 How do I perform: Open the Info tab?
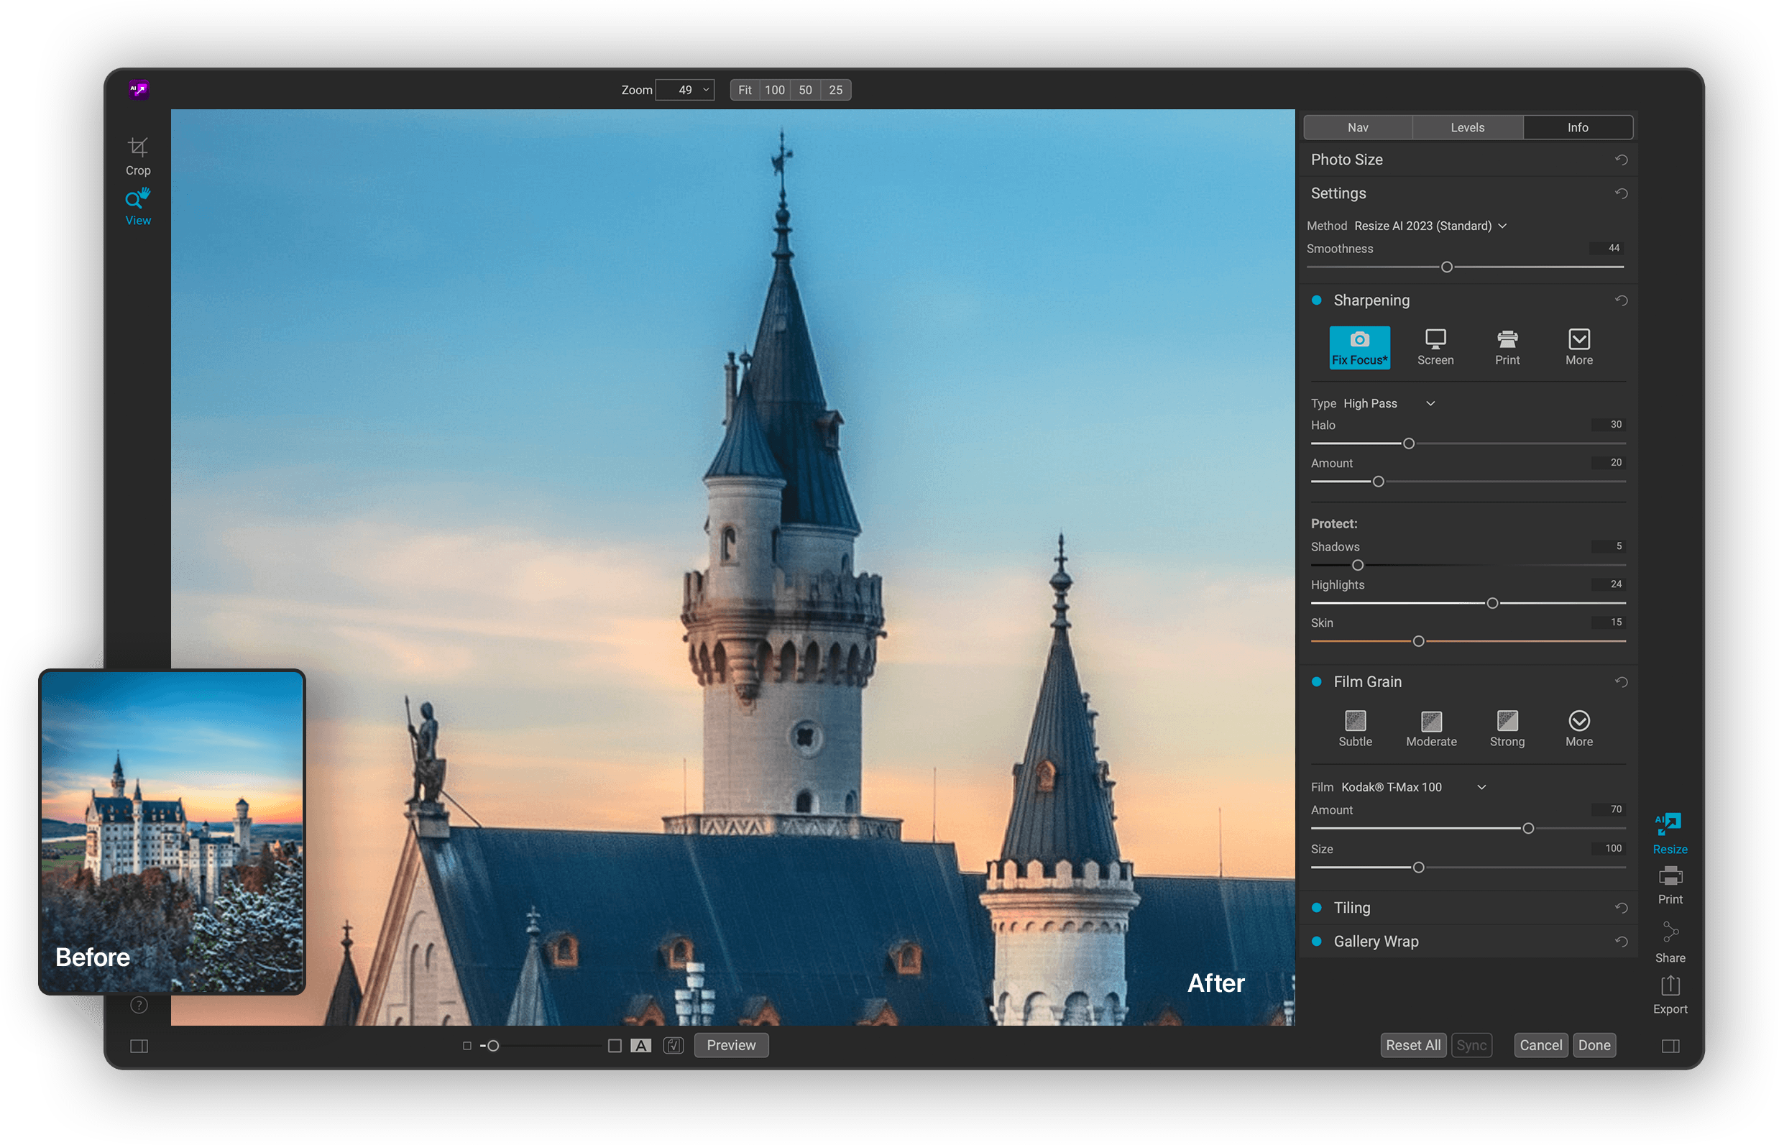click(x=1578, y=127)
